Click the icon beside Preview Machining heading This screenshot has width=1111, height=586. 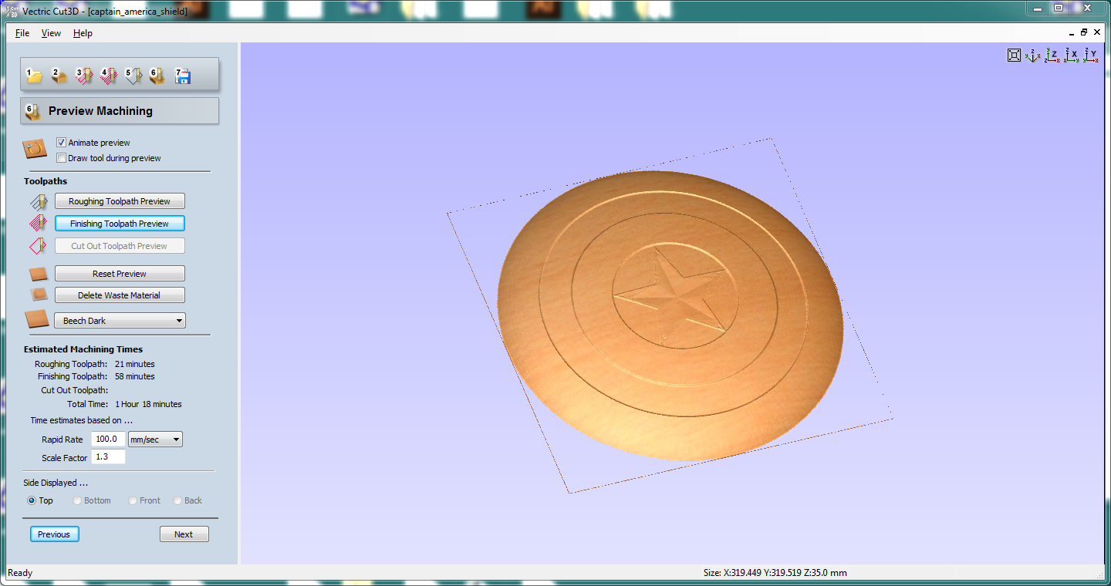point(32,111)
